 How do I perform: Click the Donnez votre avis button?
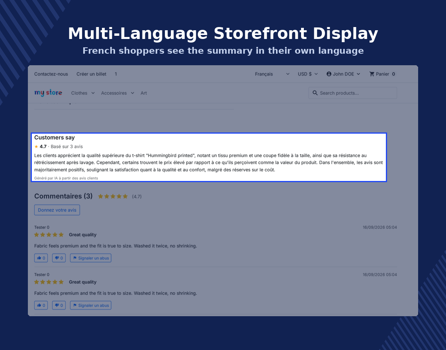pyautogui.click(x=57, y=210)
